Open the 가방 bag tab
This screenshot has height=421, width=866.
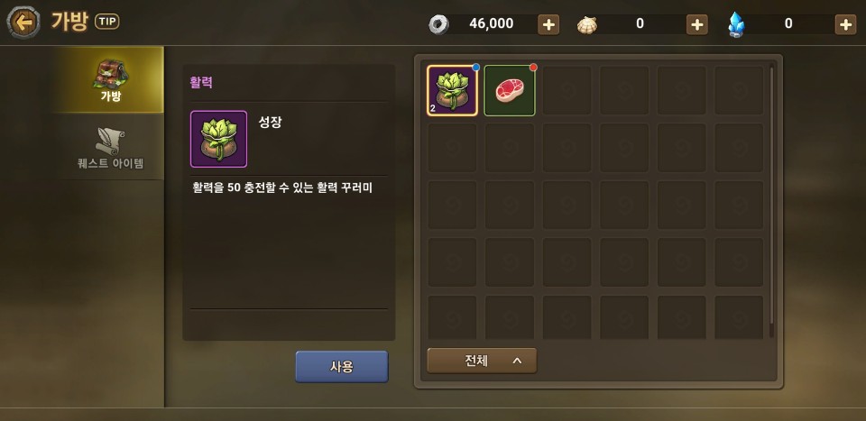[110, 80]
